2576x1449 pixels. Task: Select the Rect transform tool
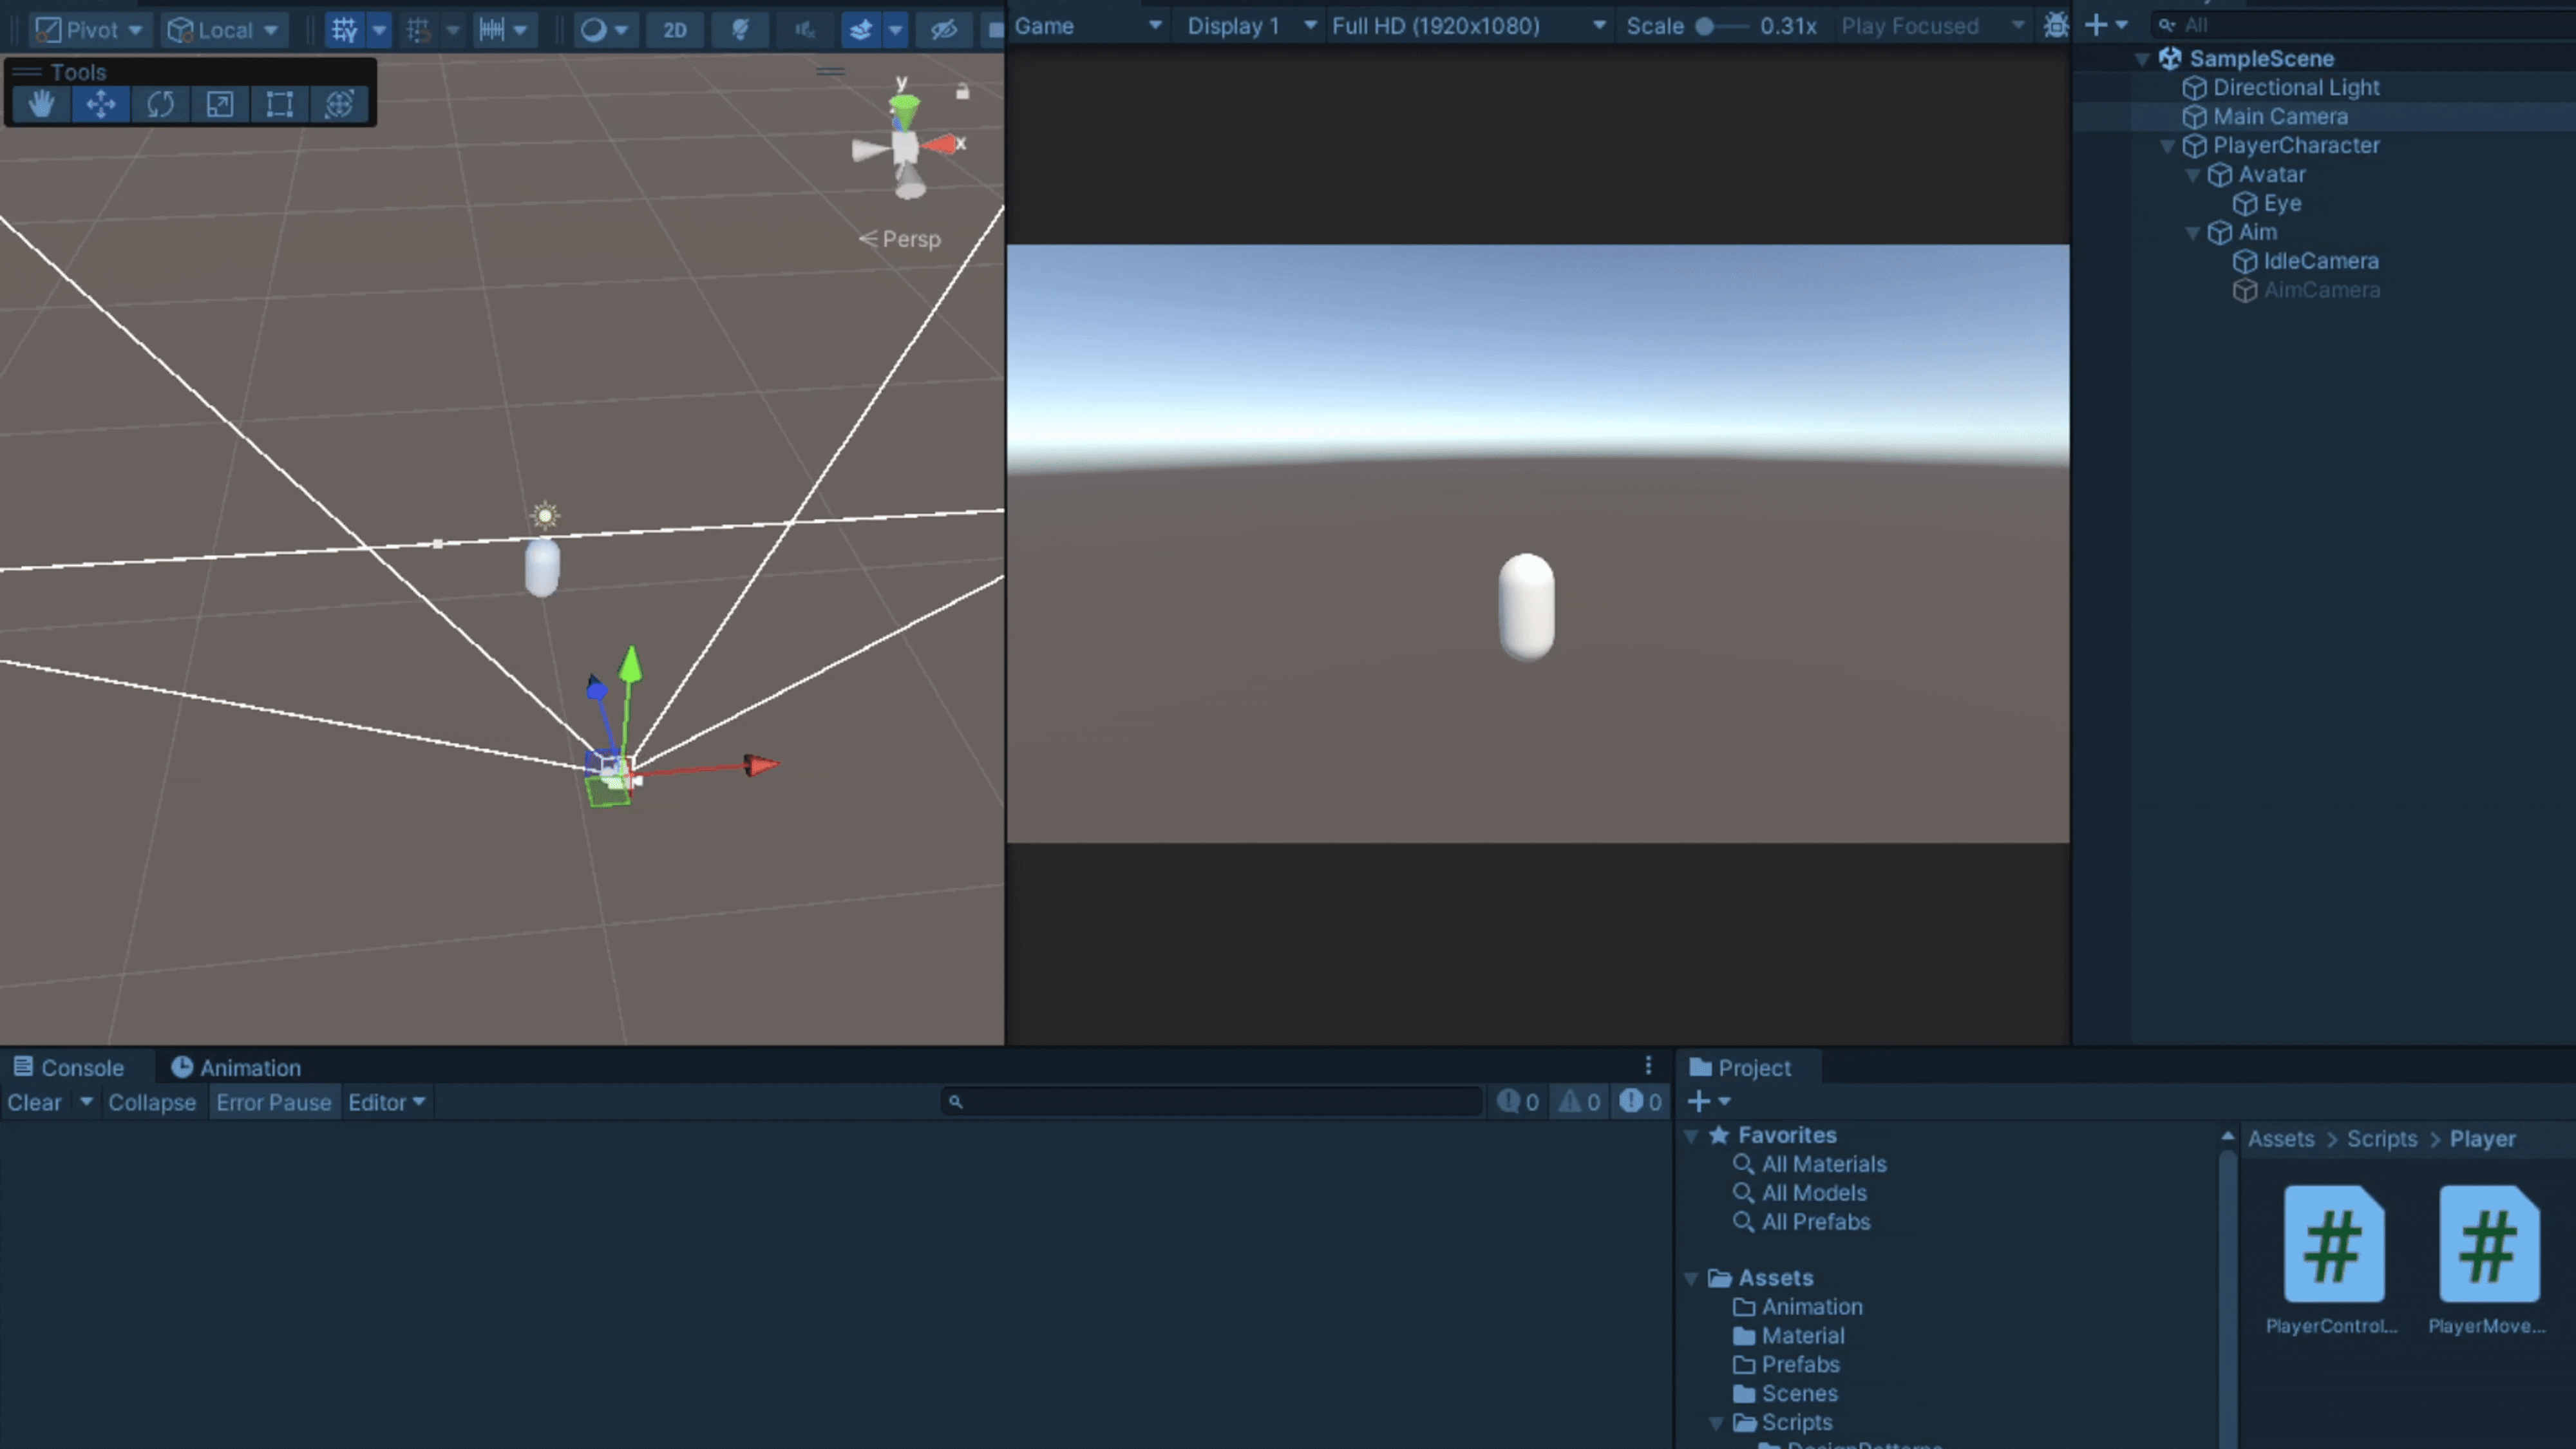click(x=279, y=104)
